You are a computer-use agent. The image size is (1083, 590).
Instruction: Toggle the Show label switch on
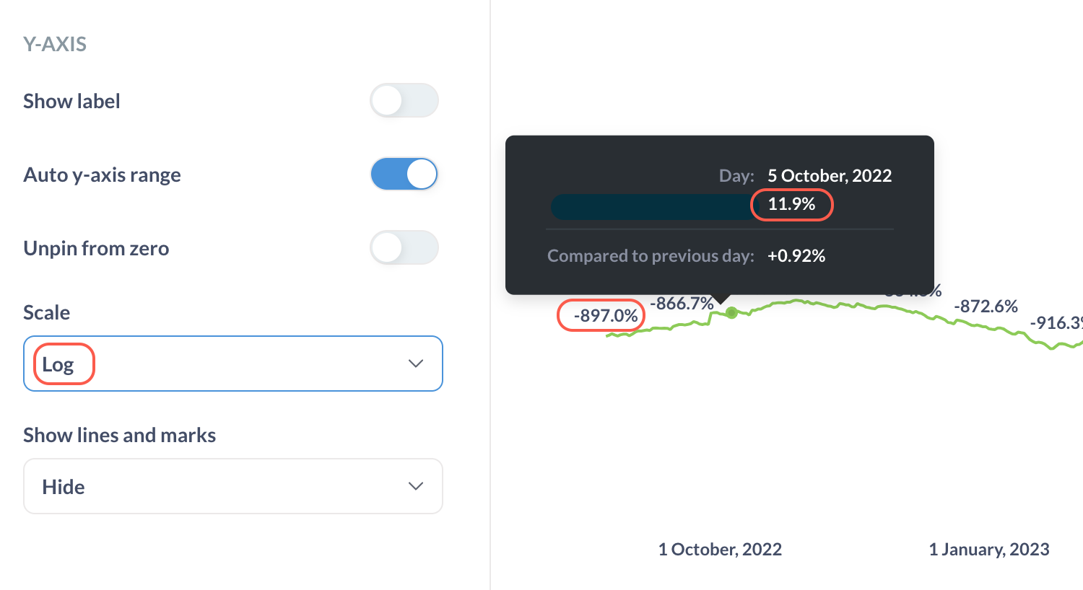(x=404, y=100)
